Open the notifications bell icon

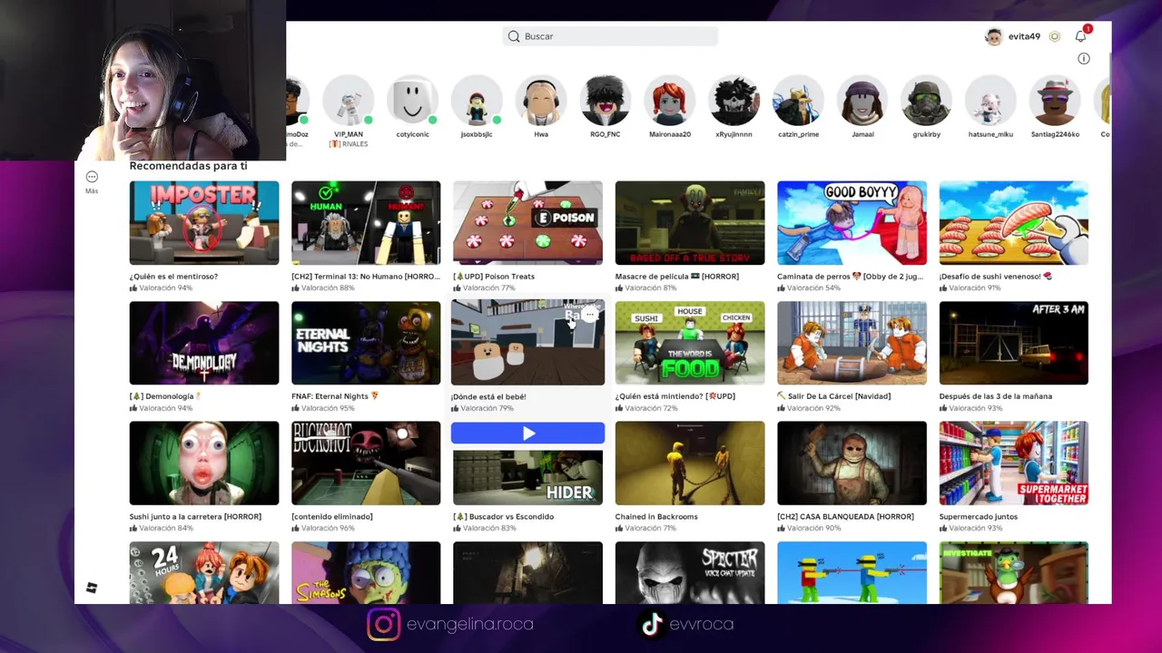[x=1080, y=36]
